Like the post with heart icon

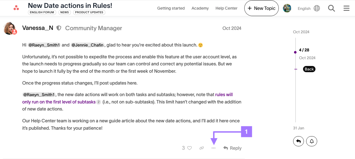(190, 148)
